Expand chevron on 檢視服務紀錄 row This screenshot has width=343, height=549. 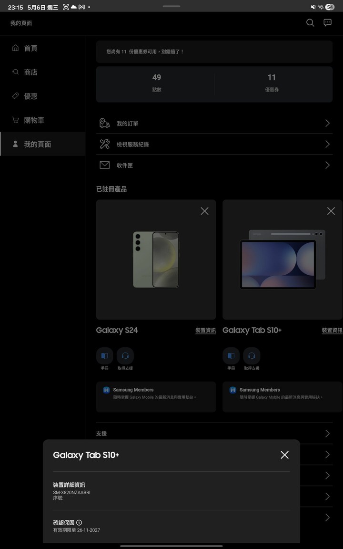[x=328, y=144]
